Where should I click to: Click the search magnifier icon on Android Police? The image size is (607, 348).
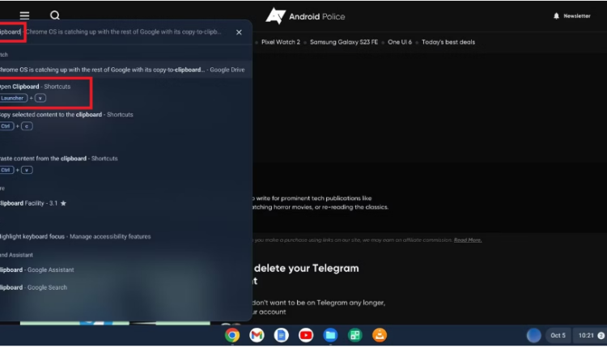(55, 15)
